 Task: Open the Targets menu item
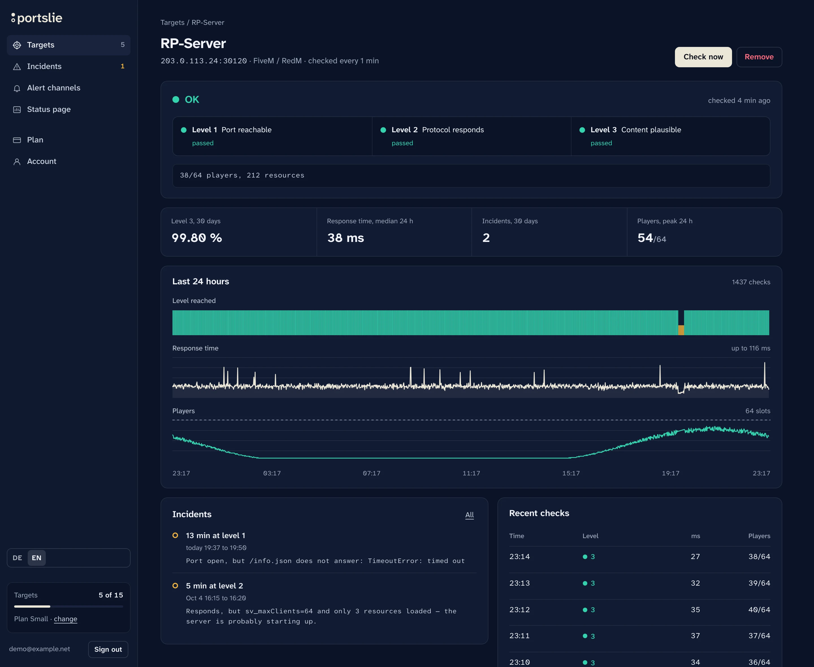[x=69, y=45]
